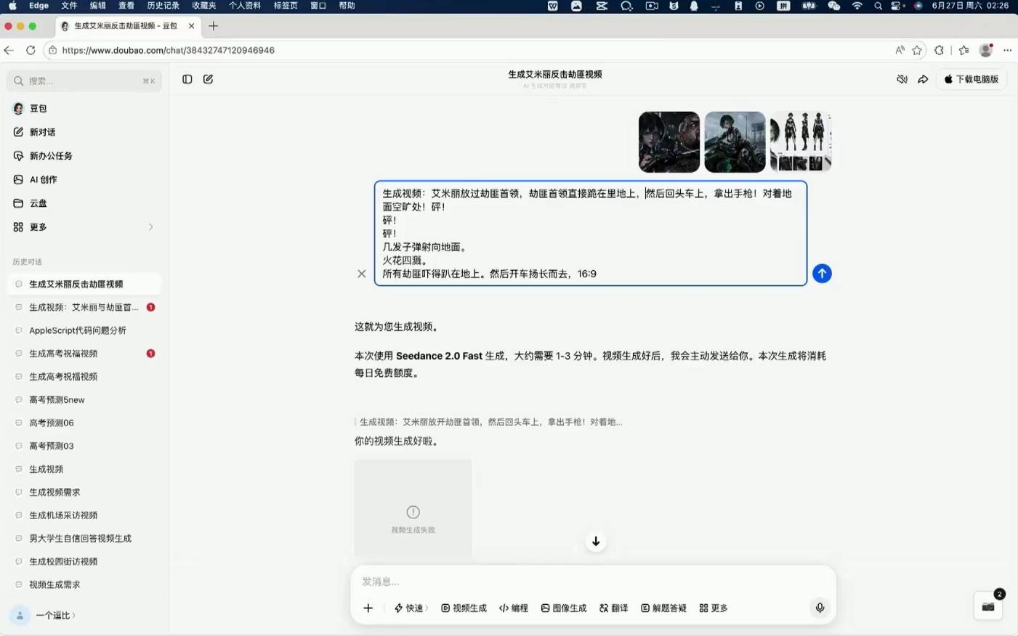The height and width of the screenshot is (636, 1018).
Task: Open the favorites list icon
Action: tap(964, 50)
